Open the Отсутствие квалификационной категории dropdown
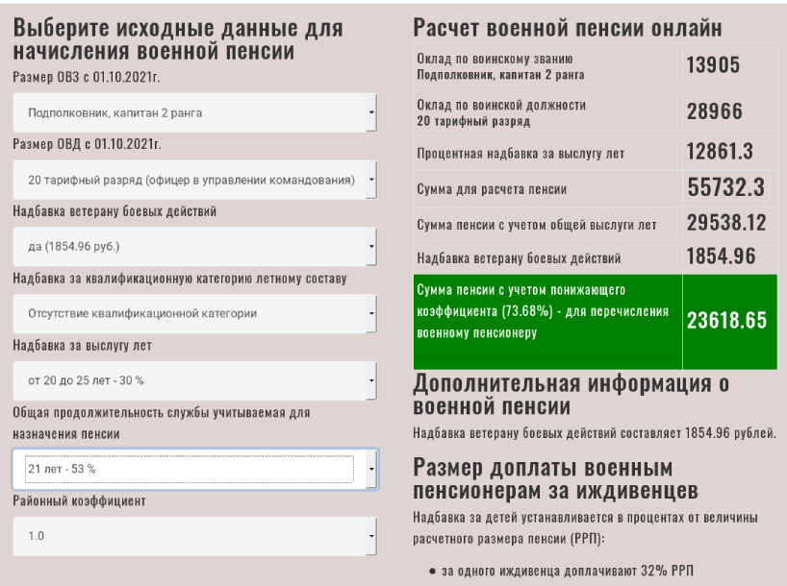The height and width of the screenshot is (586, 787). pyautogui.click(x=194, y=314)
